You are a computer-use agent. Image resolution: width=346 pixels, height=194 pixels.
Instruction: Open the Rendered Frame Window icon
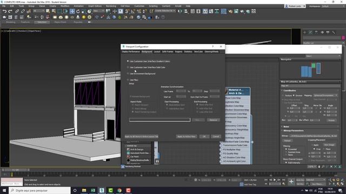[236, 11]
